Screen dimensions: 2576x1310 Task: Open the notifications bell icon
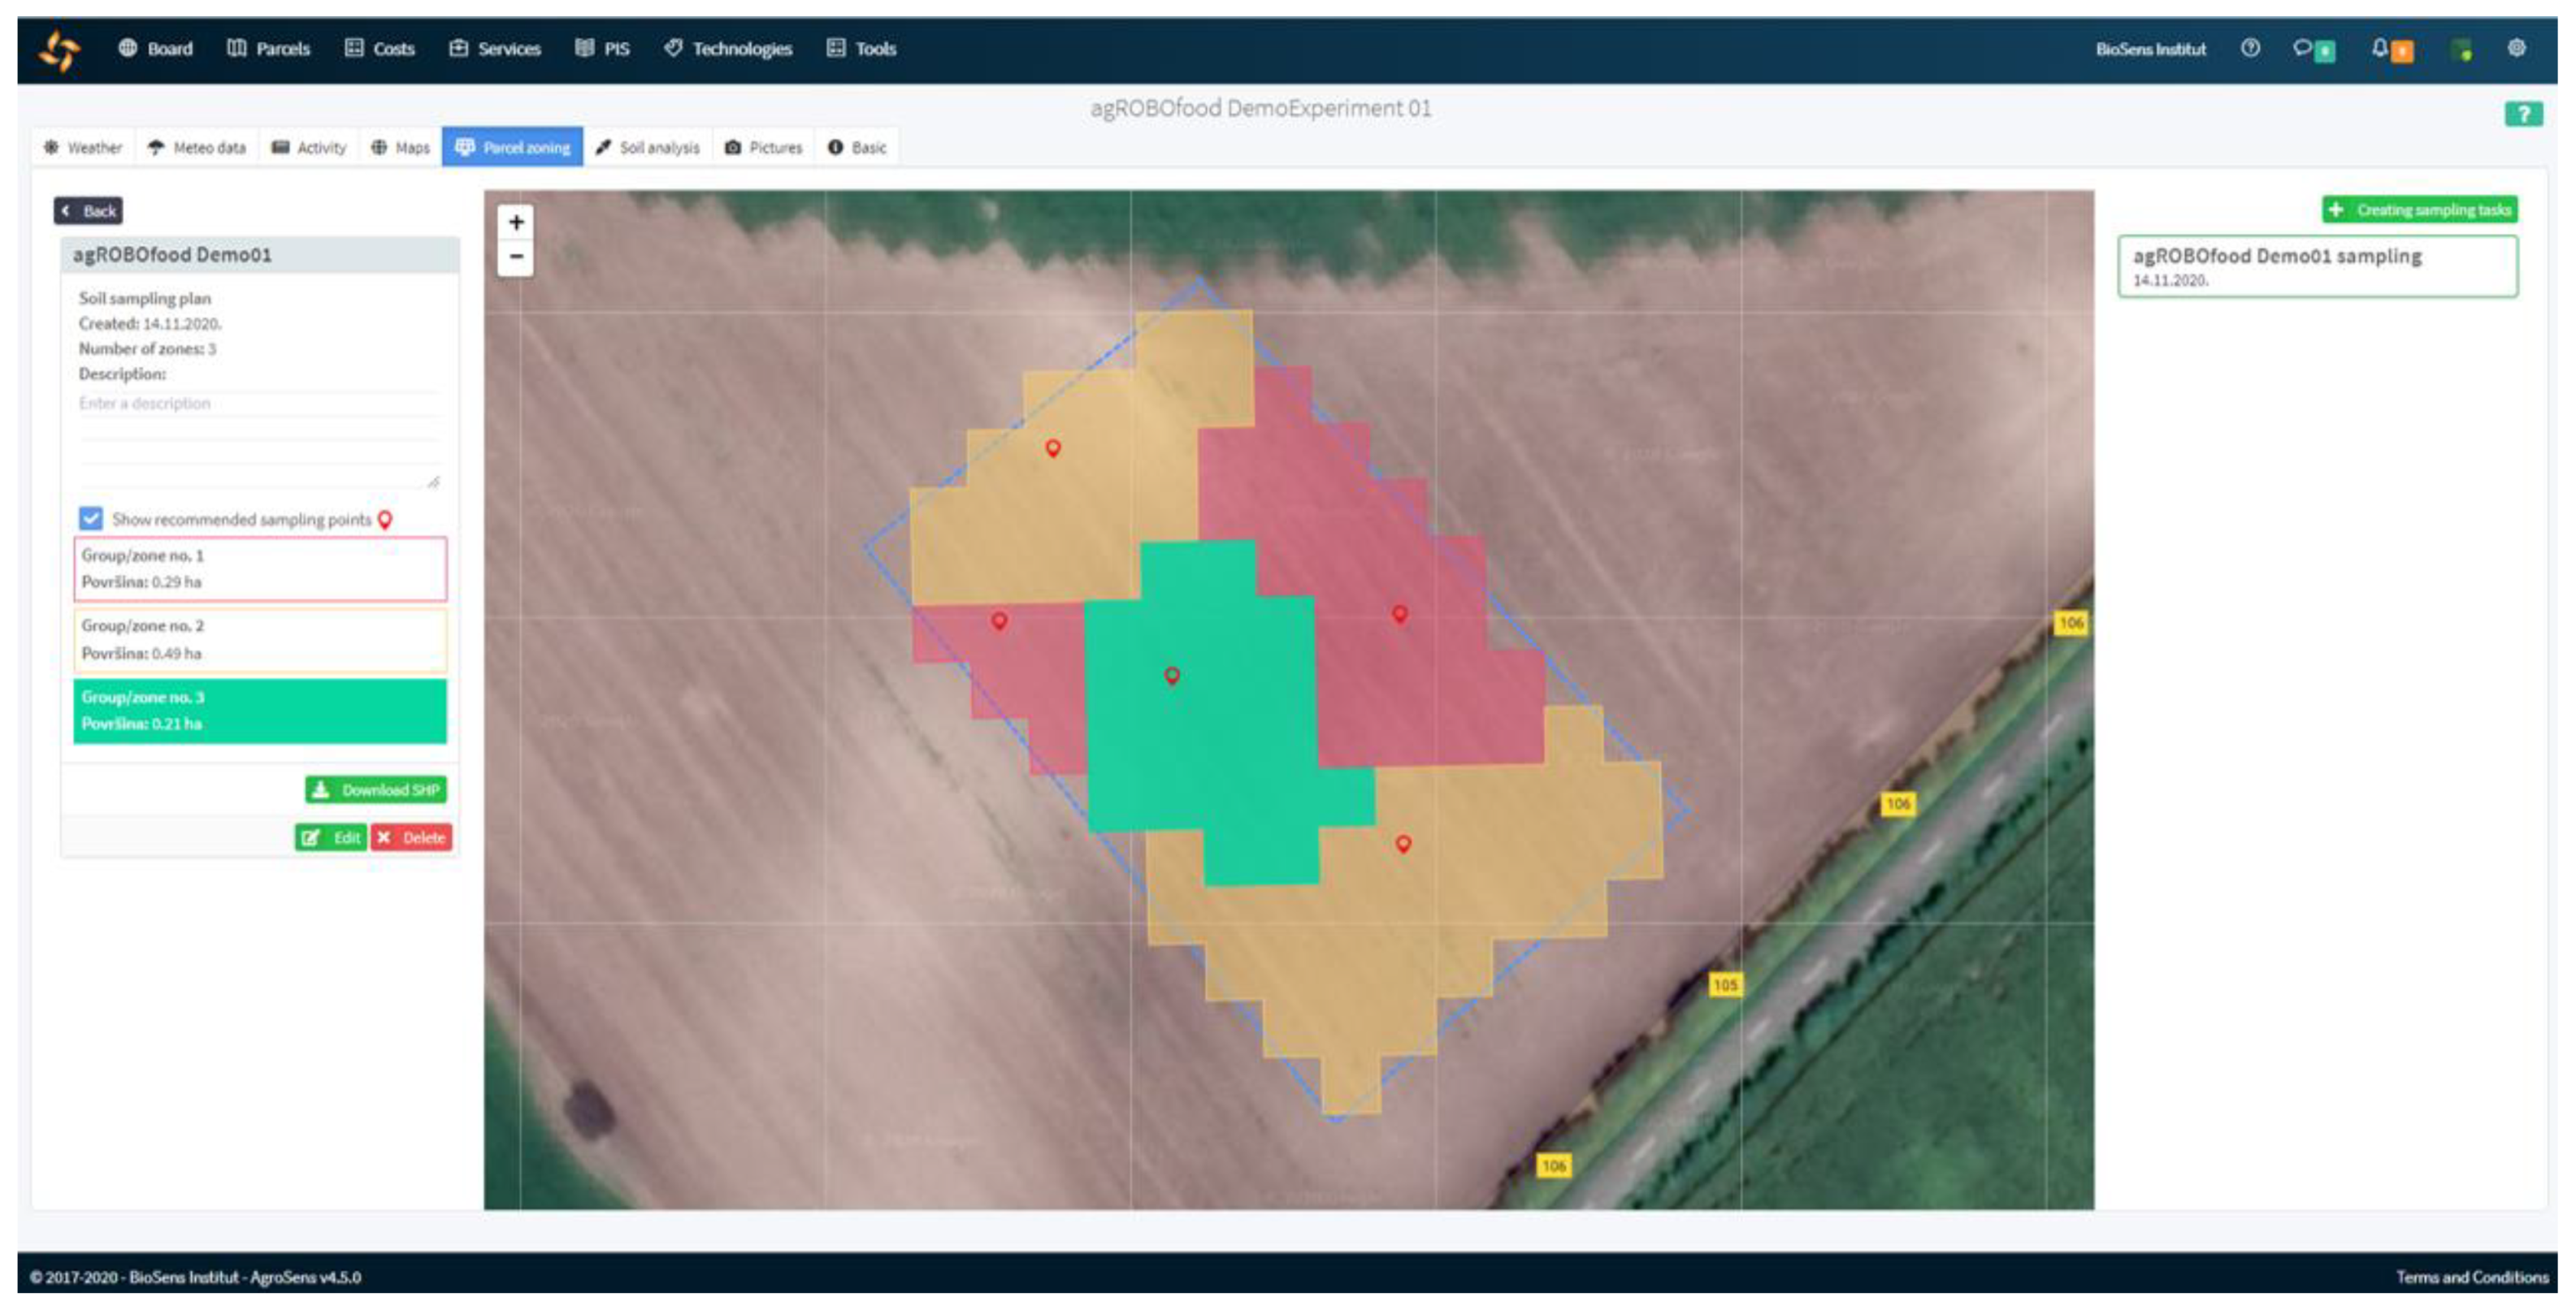point(2380,48)
